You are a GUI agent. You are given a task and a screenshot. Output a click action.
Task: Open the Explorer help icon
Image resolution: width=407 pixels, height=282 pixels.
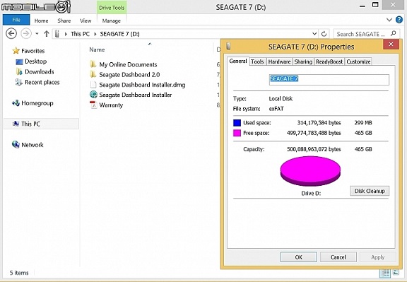(x=399, y=20)
